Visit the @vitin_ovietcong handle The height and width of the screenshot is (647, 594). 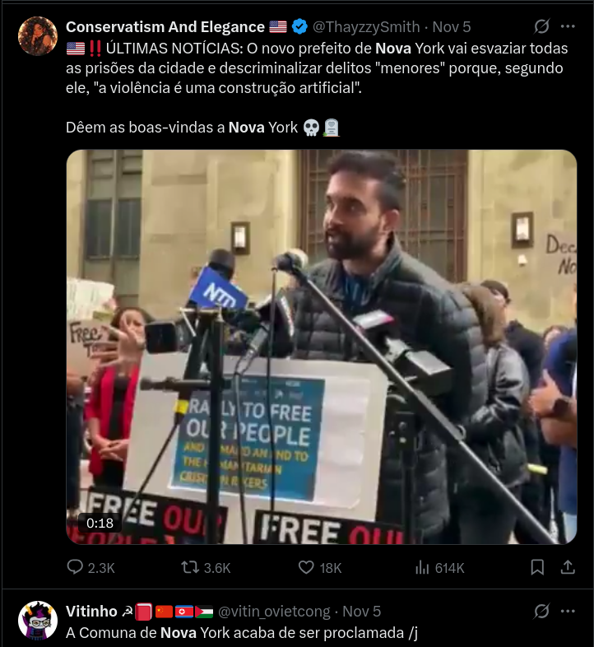coord(274,611)
